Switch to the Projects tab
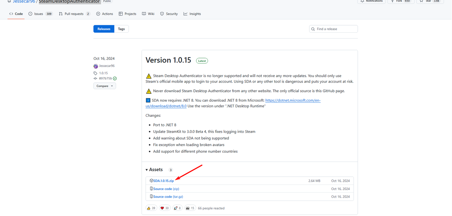This screenshot has width=452, height=216. pos(127,14)
